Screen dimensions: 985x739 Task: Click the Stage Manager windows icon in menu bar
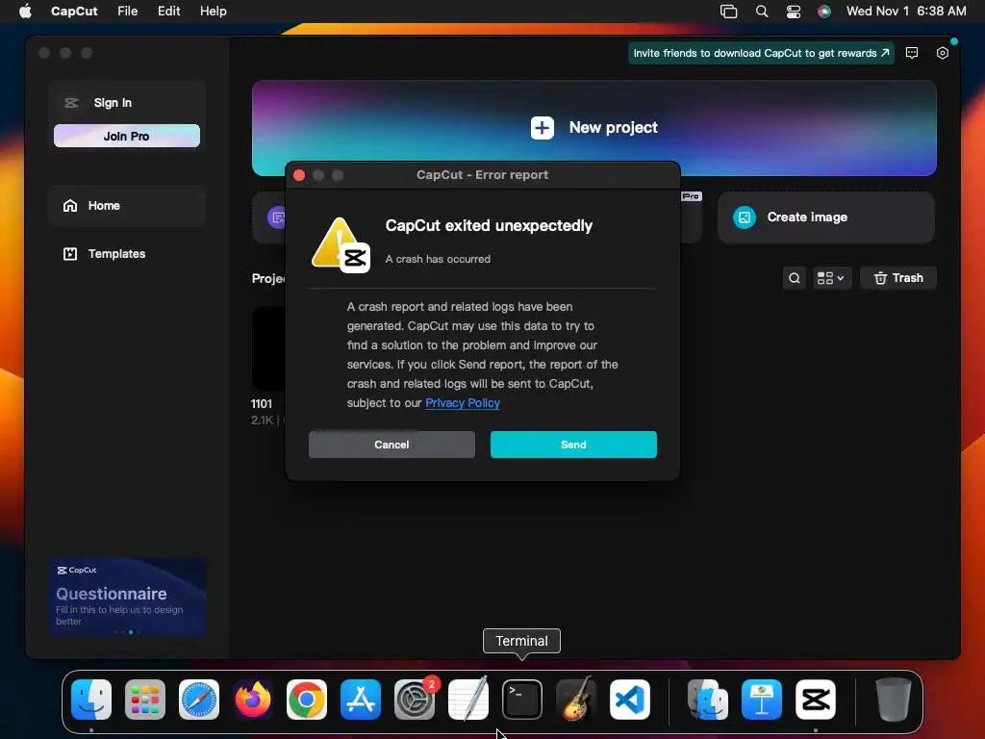pos(729,12)
